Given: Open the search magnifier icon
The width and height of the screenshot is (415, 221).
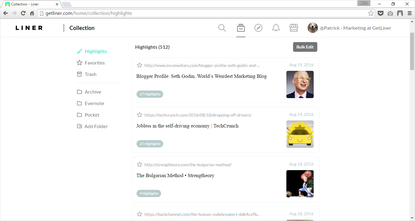Looking at the screenshot, I should click(222, 28).
